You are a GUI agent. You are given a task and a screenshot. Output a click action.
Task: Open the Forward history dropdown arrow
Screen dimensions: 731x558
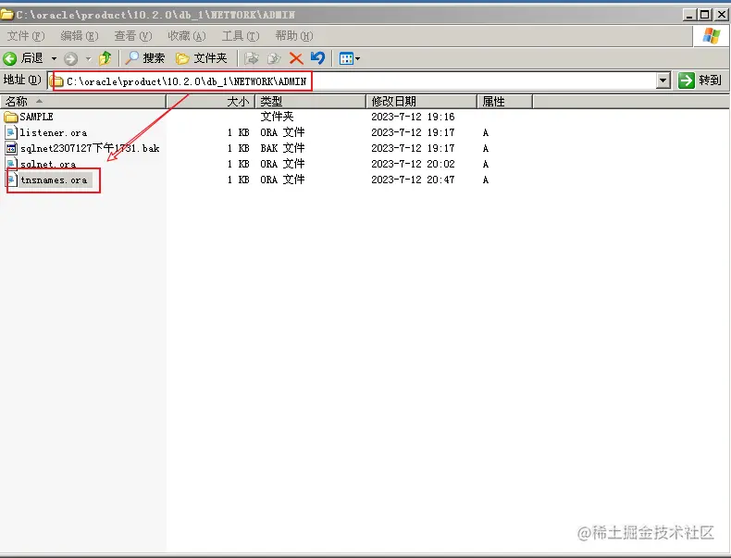pyautogui.click(x=88, y=58)
